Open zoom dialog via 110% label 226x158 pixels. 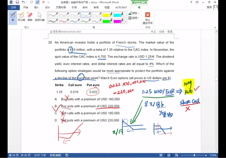213,155
